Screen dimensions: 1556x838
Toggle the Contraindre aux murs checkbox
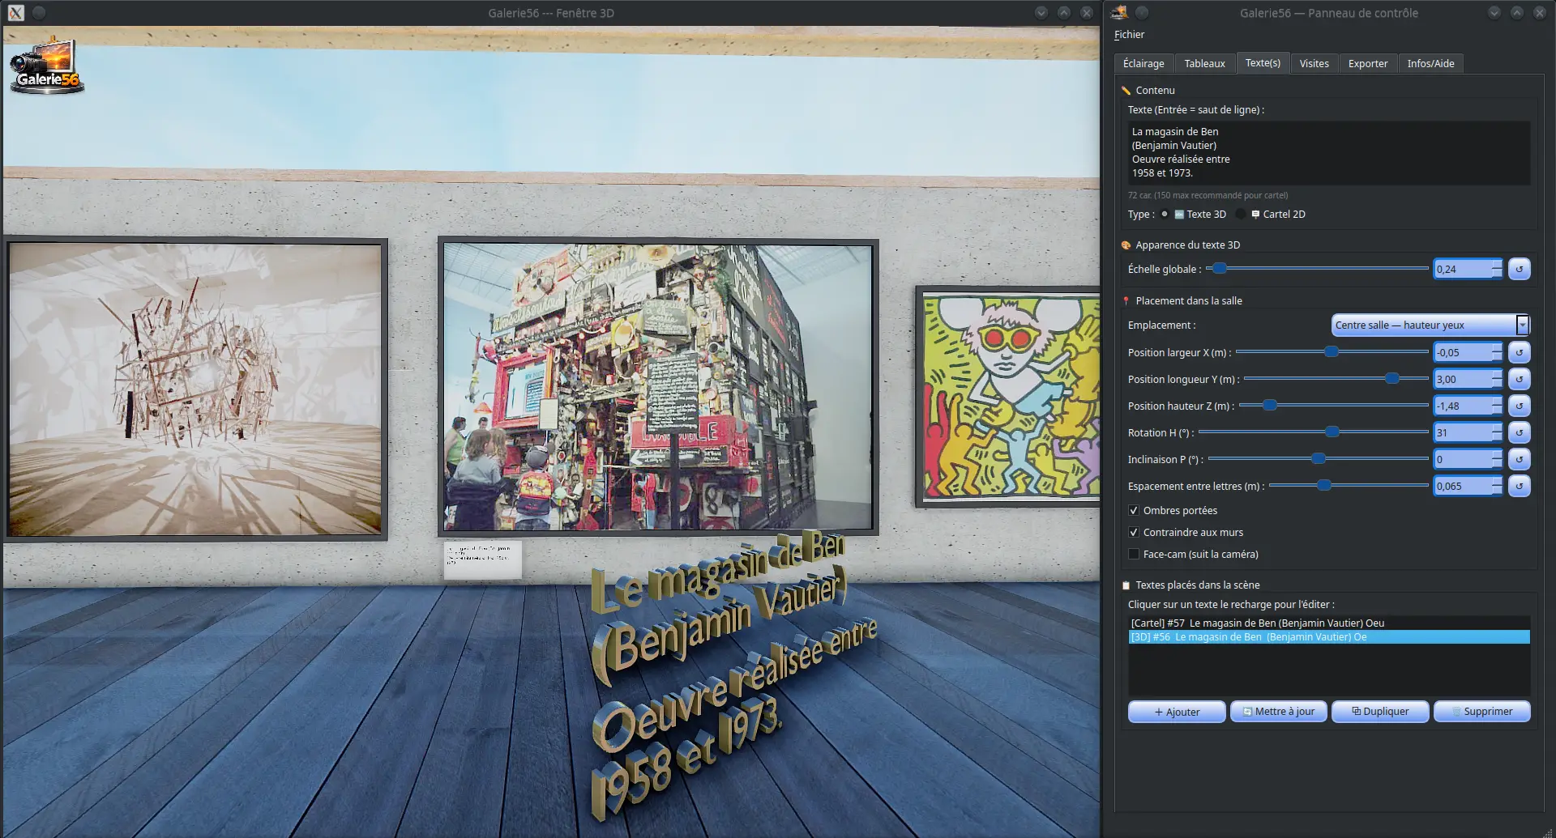[1134, 533]
